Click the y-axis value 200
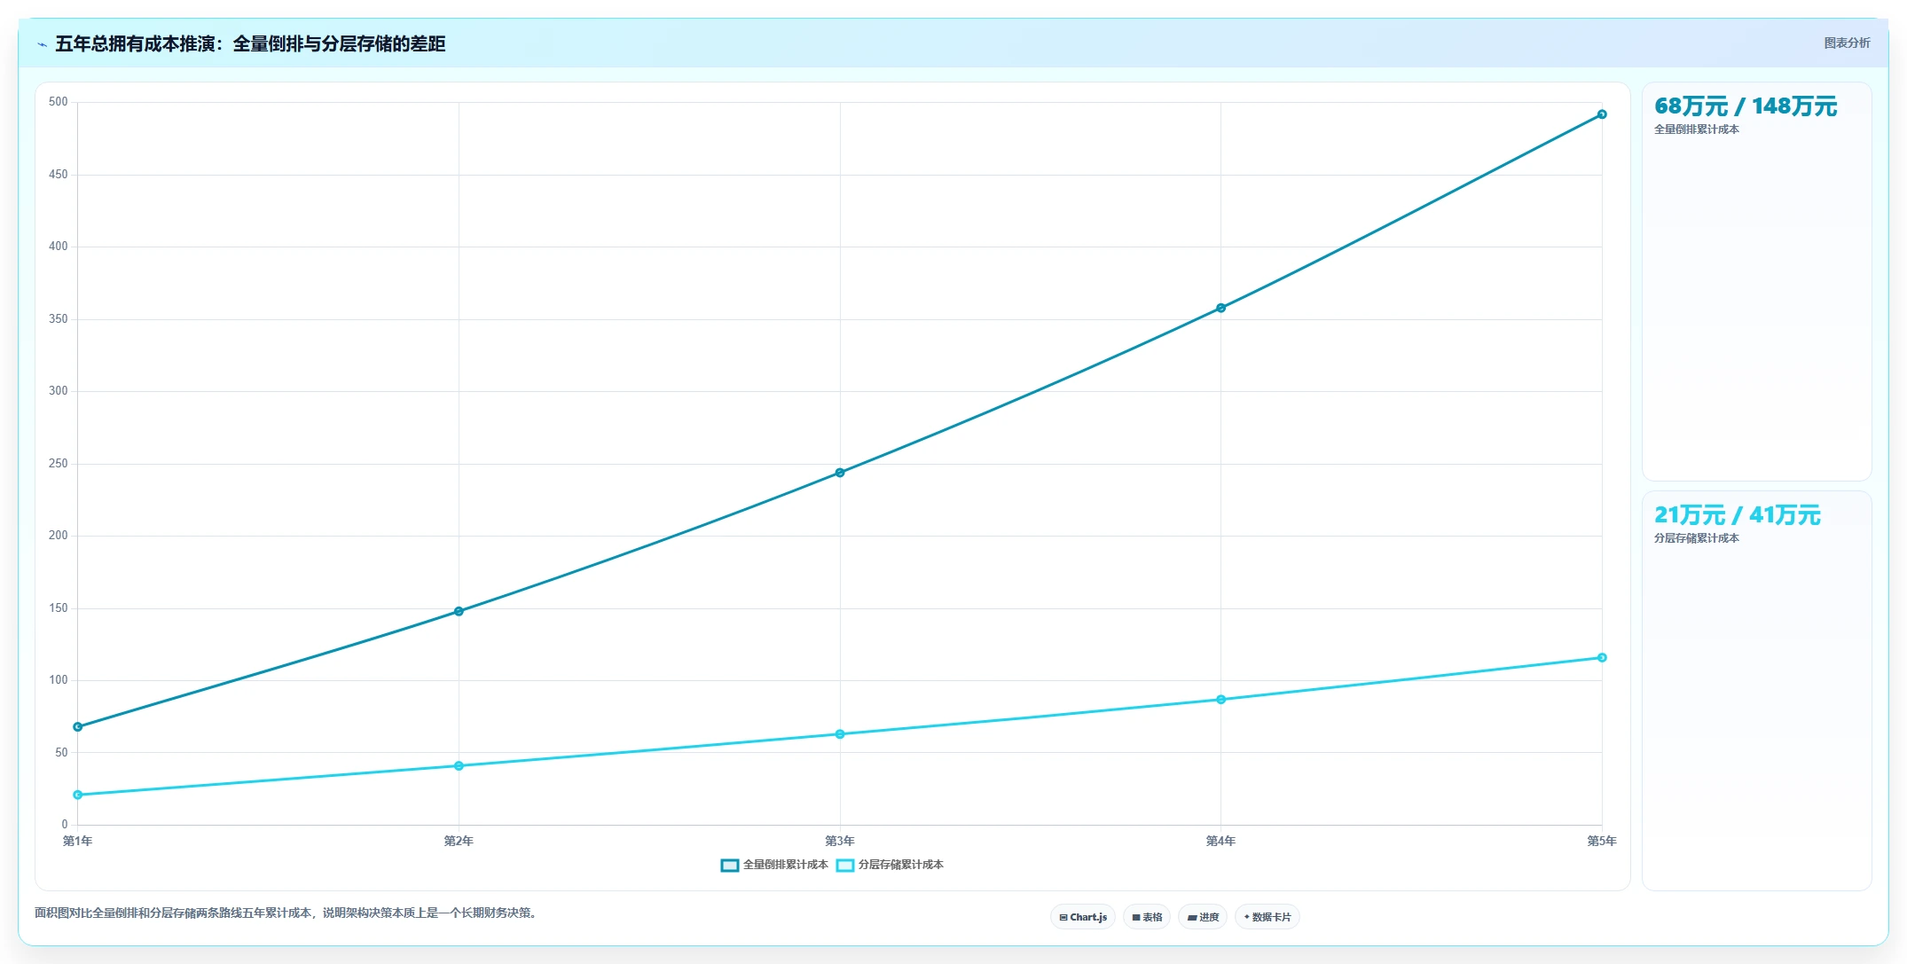This screenshot has width=1907, height=964. point(59,536)
